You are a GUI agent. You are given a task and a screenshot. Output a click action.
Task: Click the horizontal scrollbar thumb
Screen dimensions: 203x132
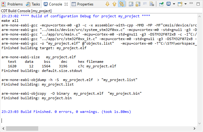pos(22,128)
